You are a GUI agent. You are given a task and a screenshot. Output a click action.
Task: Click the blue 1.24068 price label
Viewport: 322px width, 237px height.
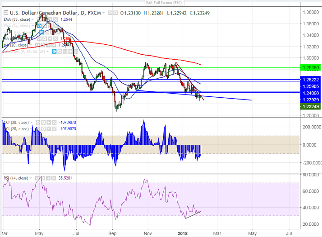pos(310,93)
